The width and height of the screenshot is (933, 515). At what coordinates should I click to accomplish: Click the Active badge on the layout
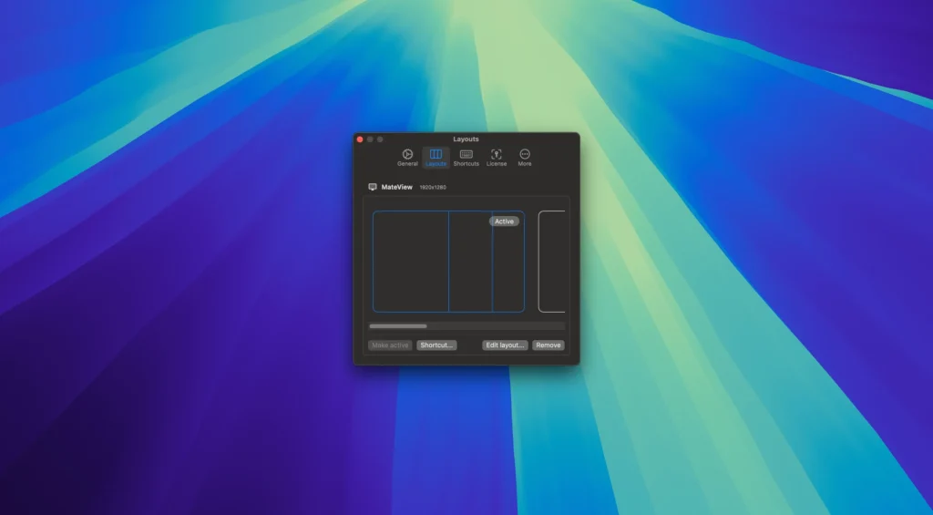coord(504,221)
